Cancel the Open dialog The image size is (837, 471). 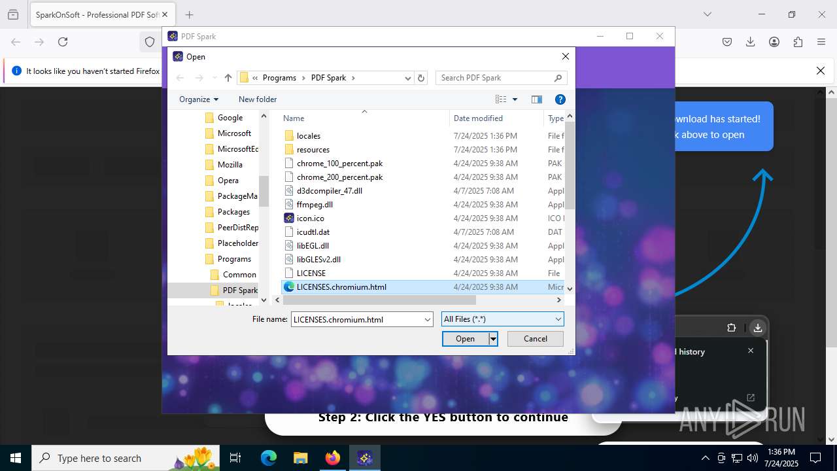click(x=535, y=339)
